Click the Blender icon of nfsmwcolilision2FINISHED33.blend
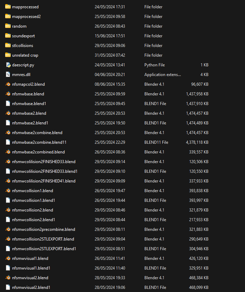245x292 pixels. (x=8, y=162)
